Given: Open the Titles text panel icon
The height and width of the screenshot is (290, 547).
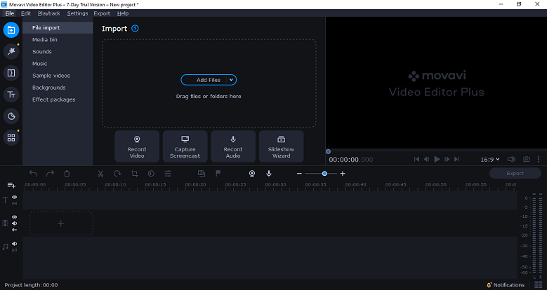Looking at the screenshot, I should point(11,95).
